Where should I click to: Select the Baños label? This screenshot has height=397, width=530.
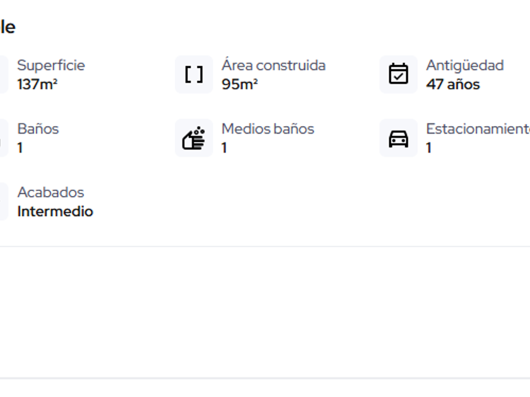38,129
